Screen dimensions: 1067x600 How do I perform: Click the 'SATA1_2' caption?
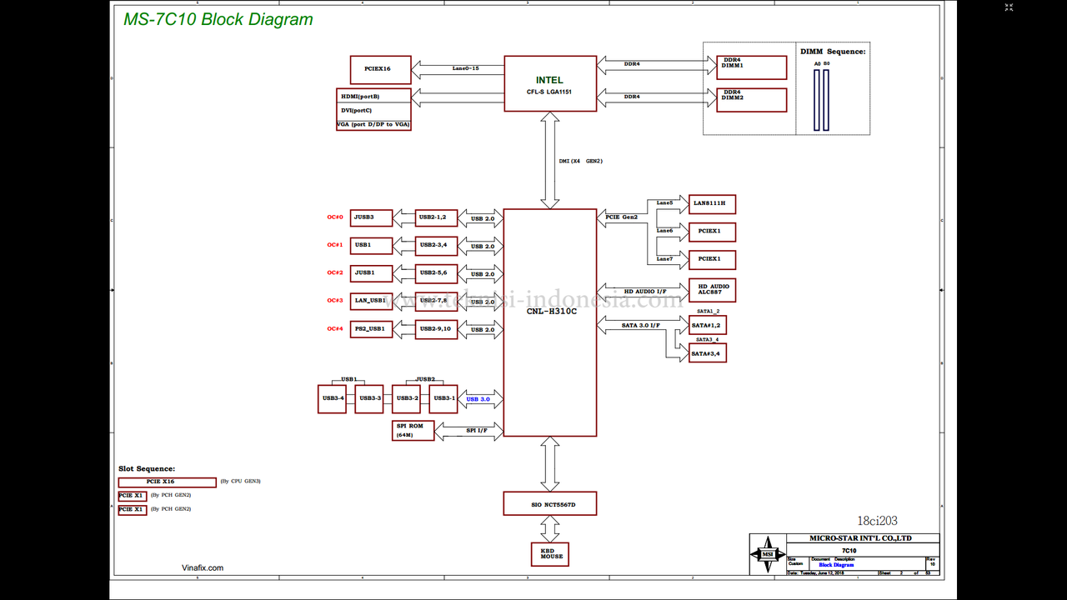point(708,311)
